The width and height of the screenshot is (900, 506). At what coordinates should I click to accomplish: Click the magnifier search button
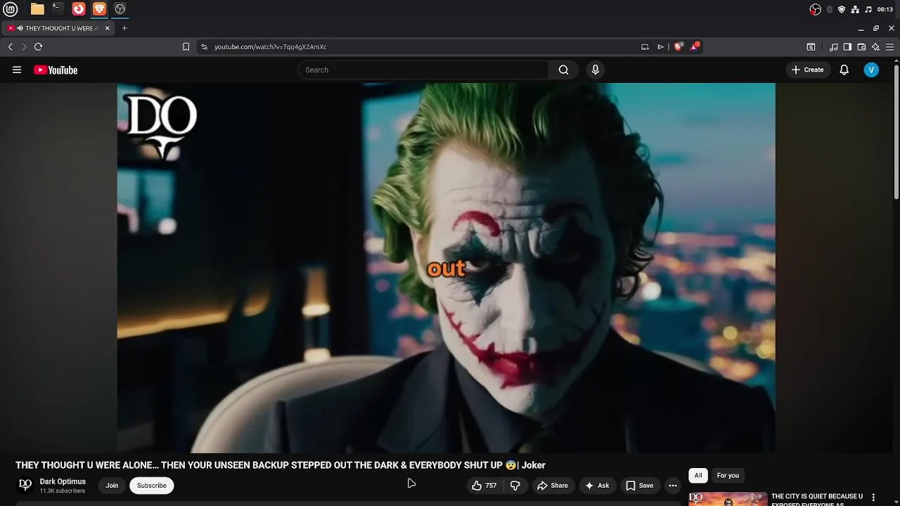[x=563, y=70]
